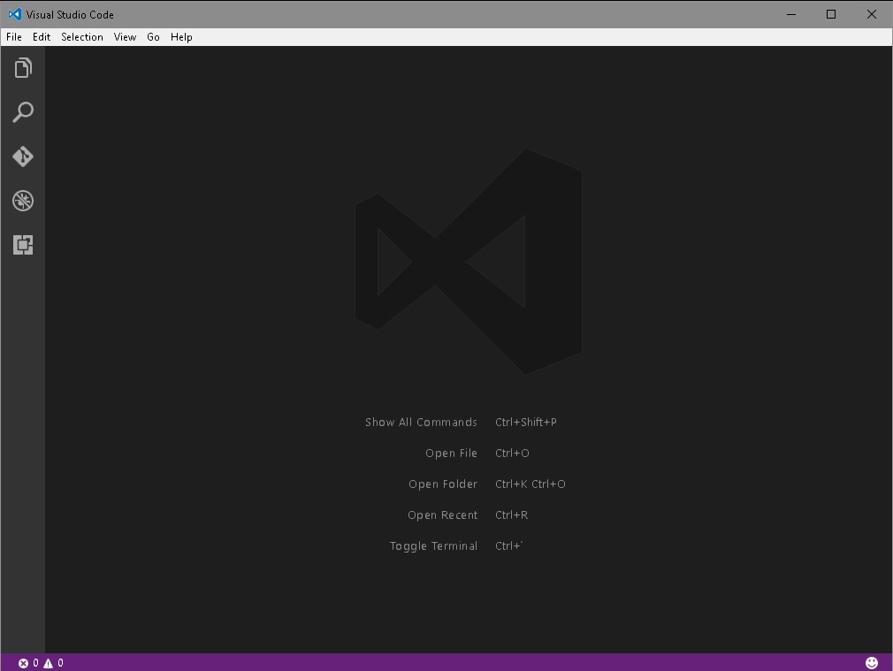Open the View menu

pos(125,37)
